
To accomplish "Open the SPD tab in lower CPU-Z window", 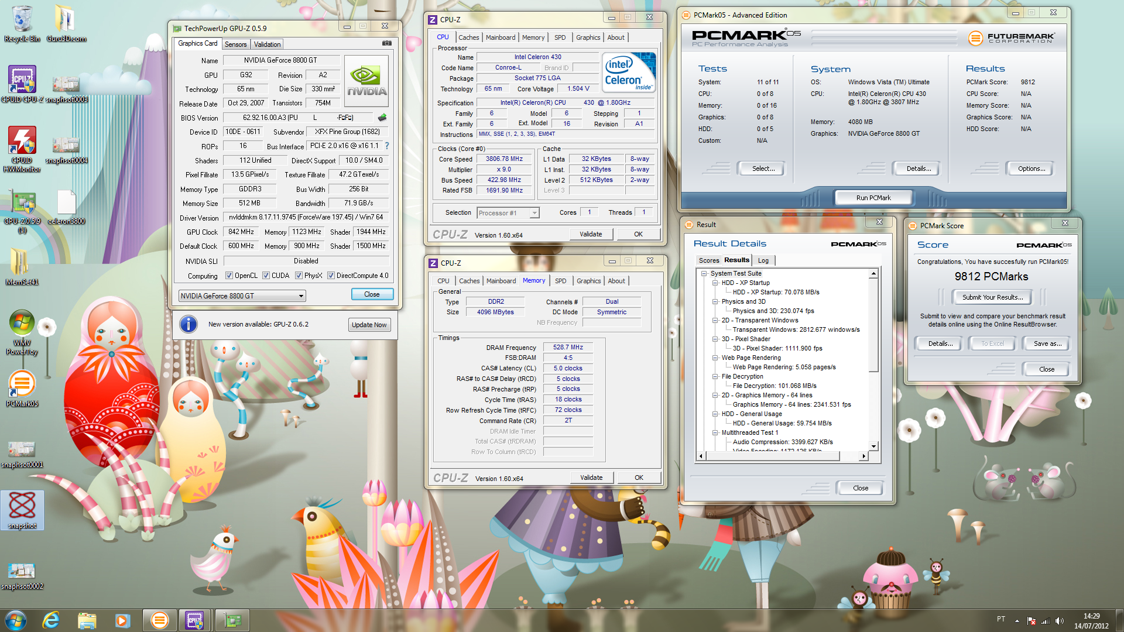I will [x=560, y=281].
